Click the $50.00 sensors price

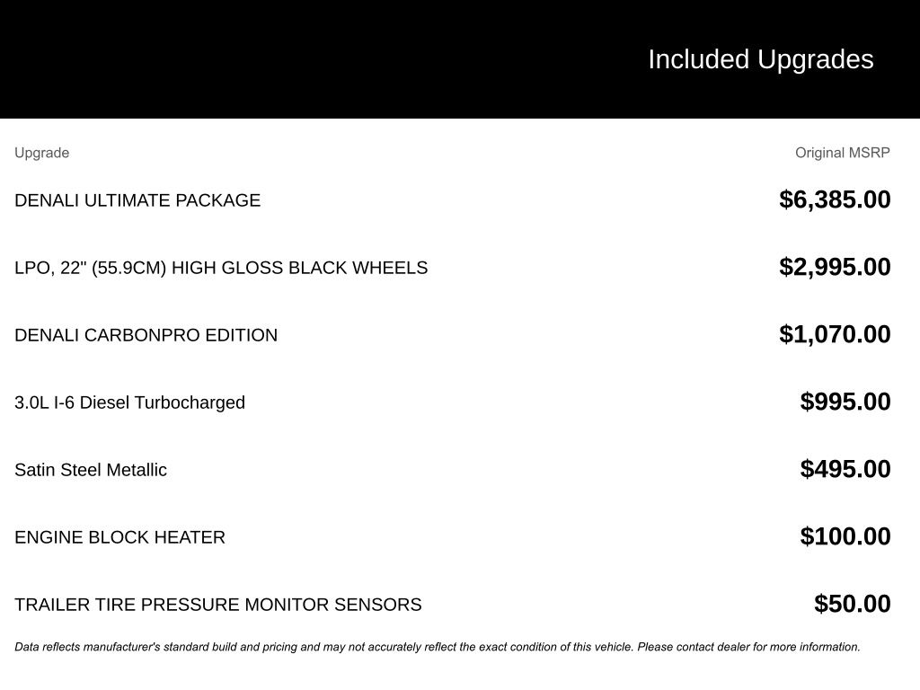tap(852, 605)
